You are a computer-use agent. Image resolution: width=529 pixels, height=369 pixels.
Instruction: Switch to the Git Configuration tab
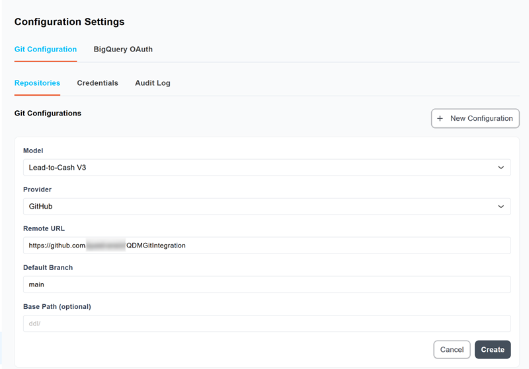pyautogui.click(x=46, y=49)
